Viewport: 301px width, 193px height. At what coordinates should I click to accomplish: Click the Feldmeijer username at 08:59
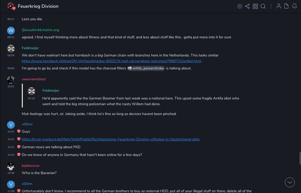click(x=30, y=48)
